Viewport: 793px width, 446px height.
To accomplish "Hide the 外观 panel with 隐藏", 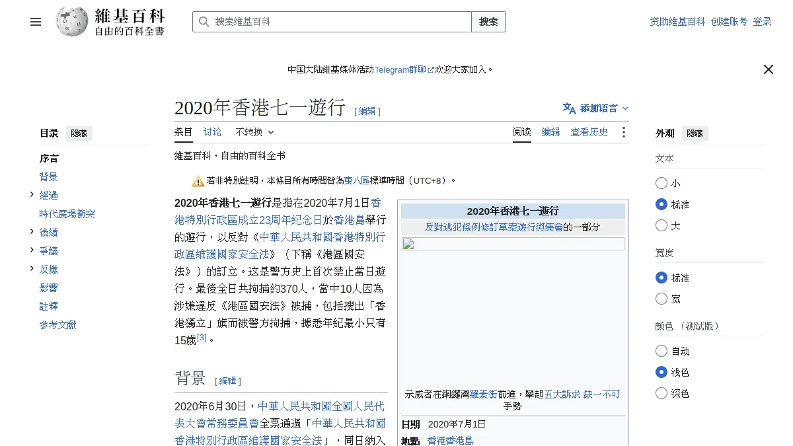I will pyautogui.click(x=695, y=133).
